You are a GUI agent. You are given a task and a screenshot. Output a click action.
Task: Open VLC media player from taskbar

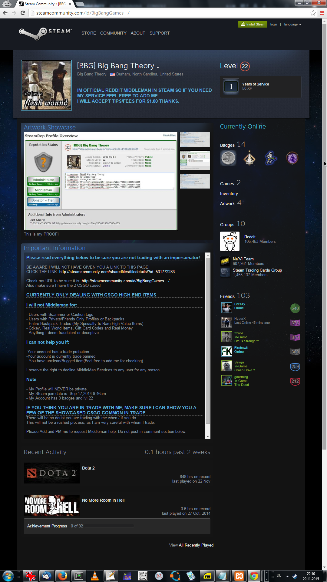[95, 576]
